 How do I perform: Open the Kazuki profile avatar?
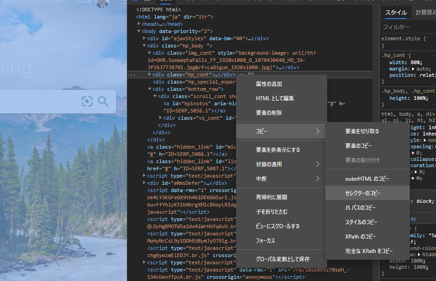coord(102,3)
